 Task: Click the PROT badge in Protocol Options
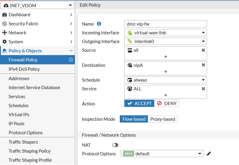tap(129, 154)
